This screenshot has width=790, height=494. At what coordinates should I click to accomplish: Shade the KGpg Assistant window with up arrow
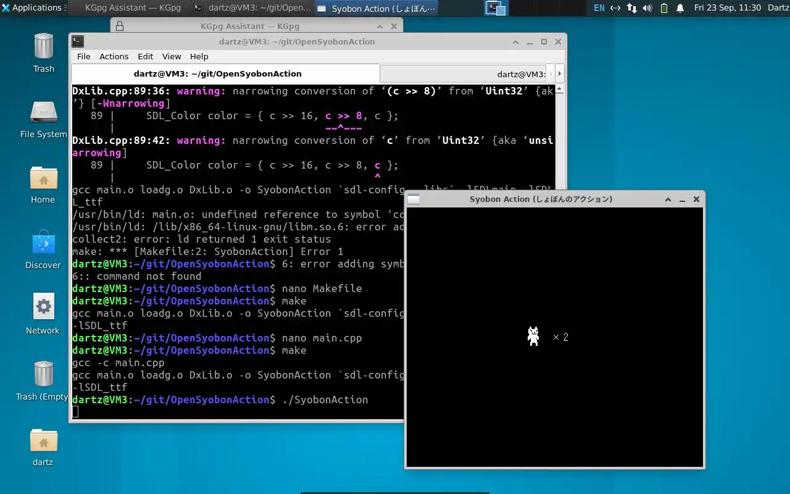tap(380, 26)
